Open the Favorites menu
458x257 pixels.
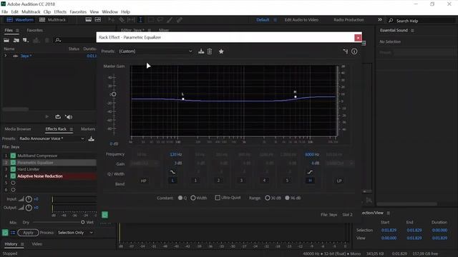(x=78, y=11)
